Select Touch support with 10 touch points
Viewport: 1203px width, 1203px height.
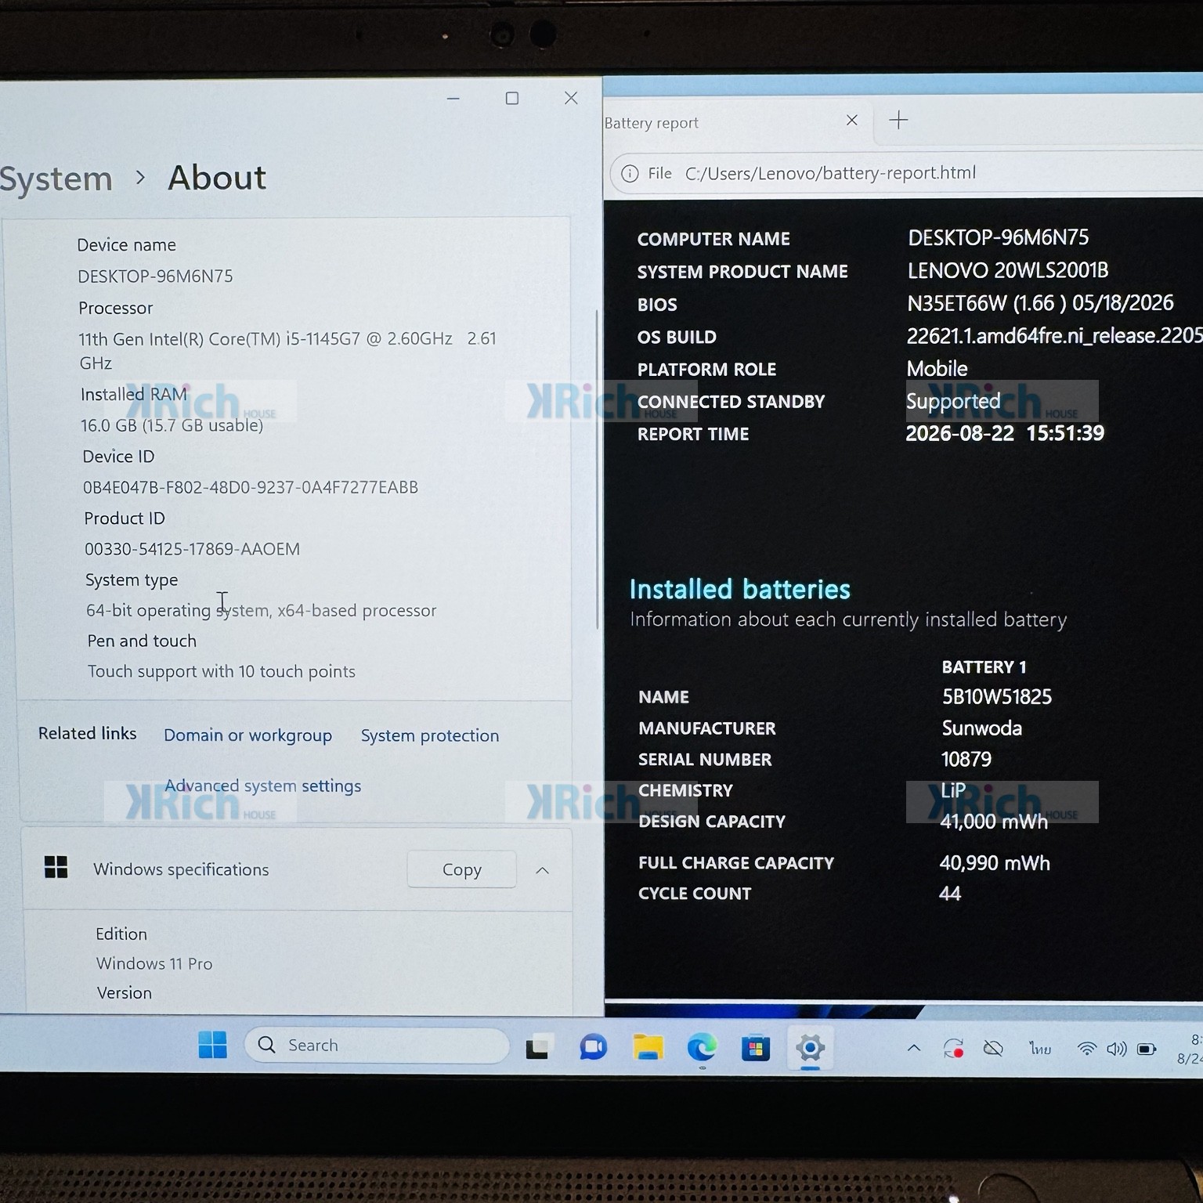[x=222, y=671]
